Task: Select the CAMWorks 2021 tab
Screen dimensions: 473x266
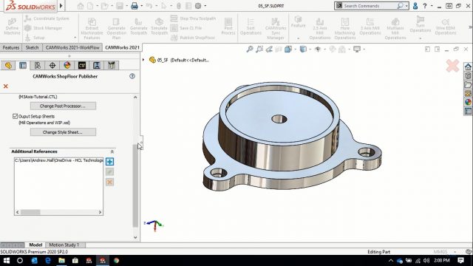Action: (x=122, y=47)
